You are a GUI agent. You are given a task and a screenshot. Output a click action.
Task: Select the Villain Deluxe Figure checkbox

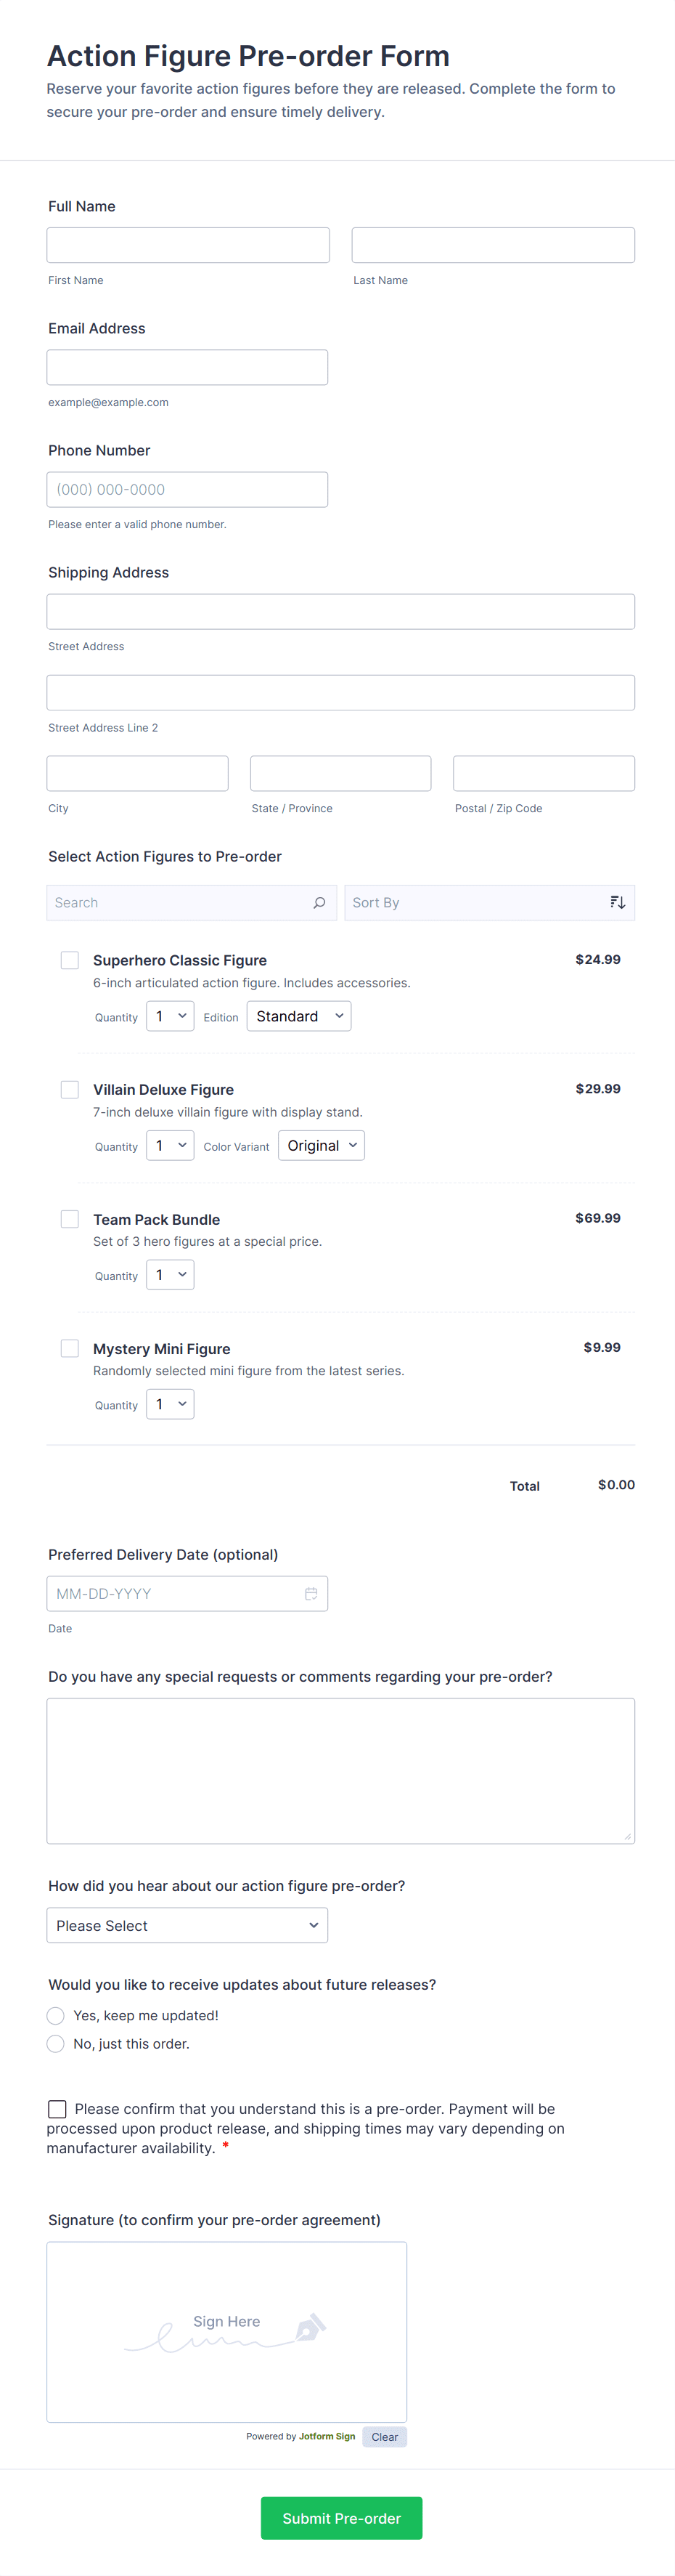click(70, 1089)
